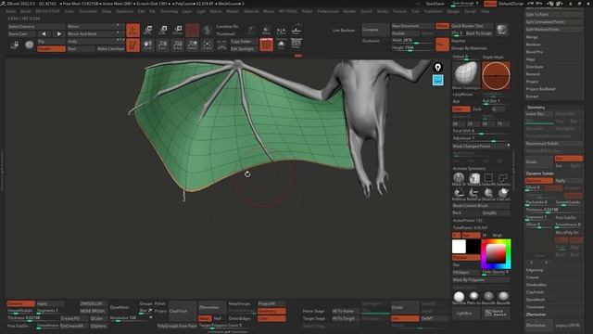Expand the EdgeLoop section

click(x=535, y=270)
